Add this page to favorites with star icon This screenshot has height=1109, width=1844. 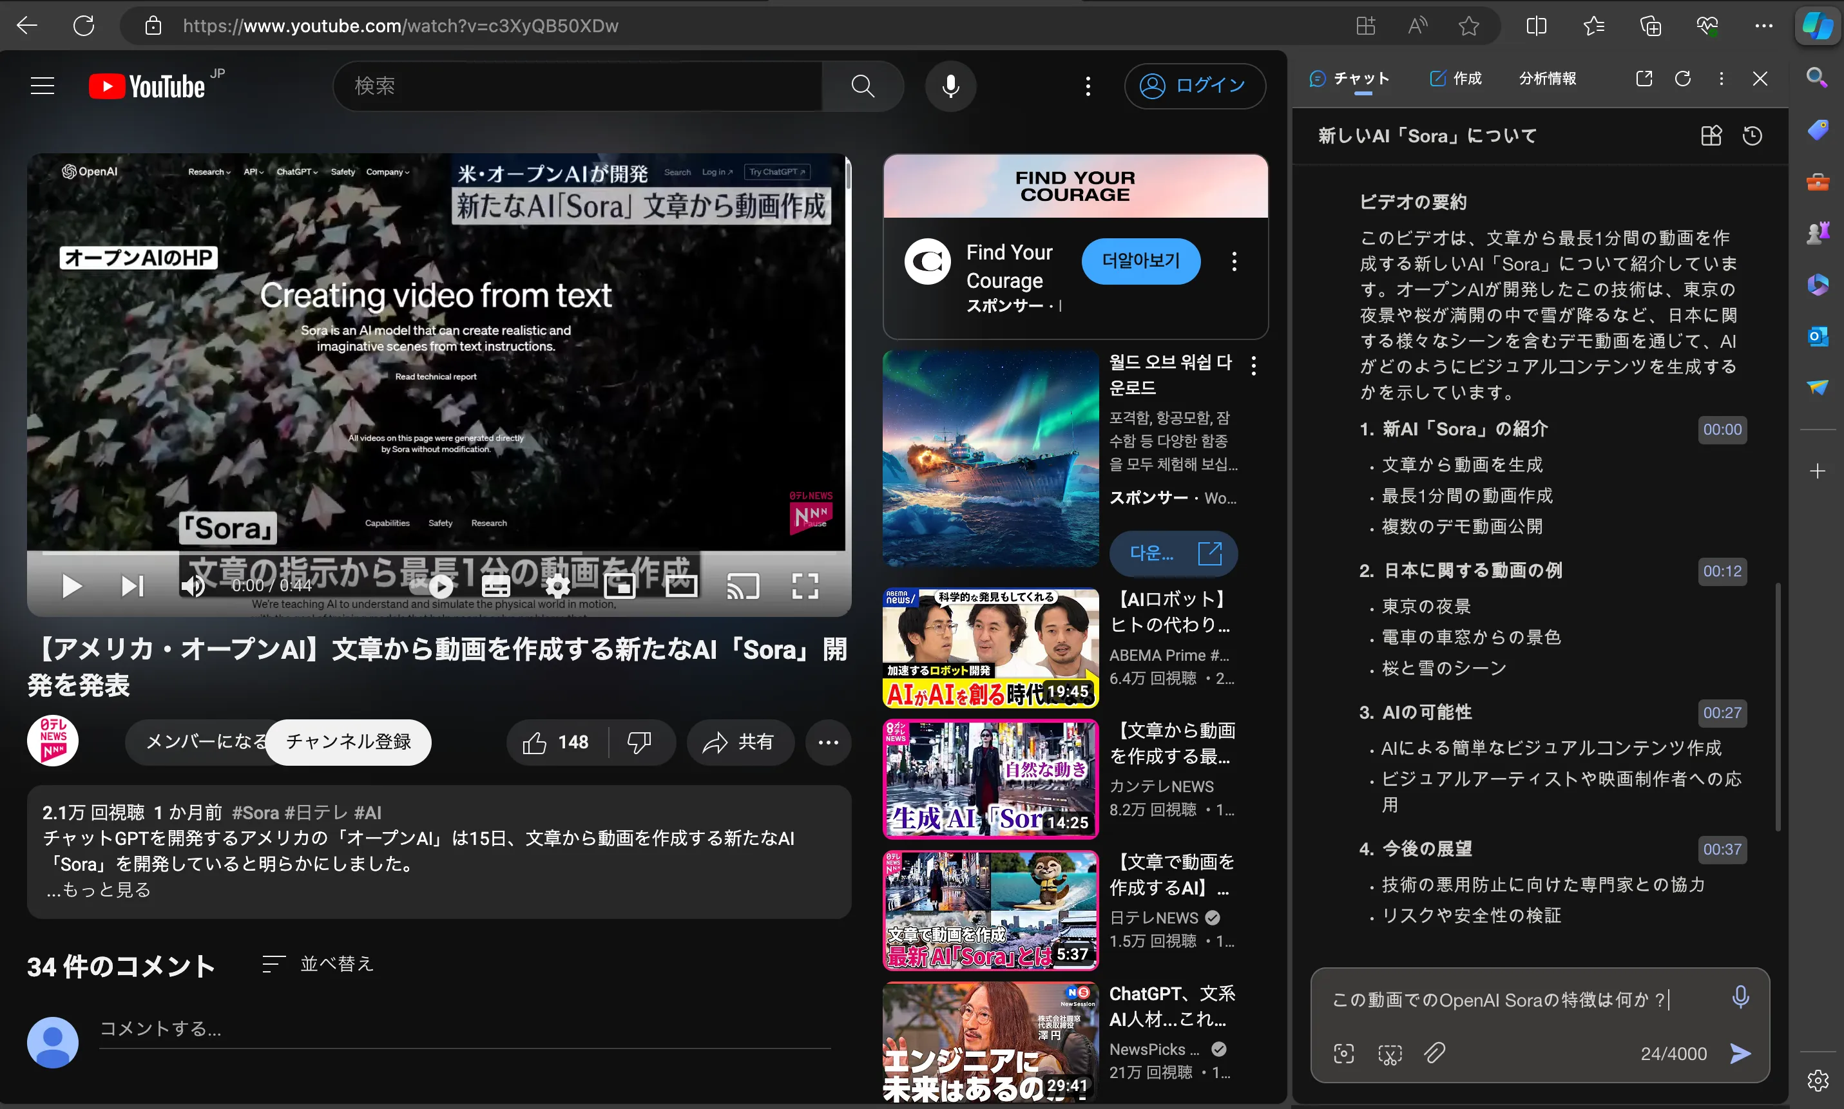pos(1468,26)
